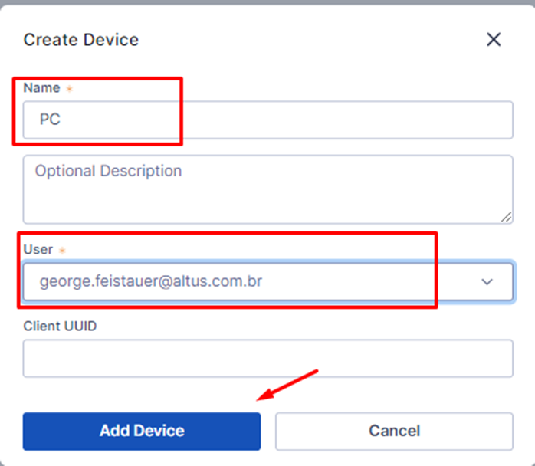
Task: Click the 'Optional Description' placeholder text
Action: pos(108,170)
